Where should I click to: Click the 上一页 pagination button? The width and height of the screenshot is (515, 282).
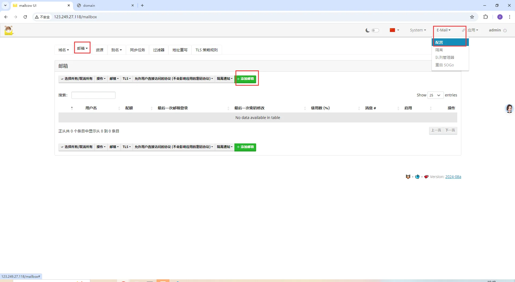pyautogui.click(x=436, y=130)
